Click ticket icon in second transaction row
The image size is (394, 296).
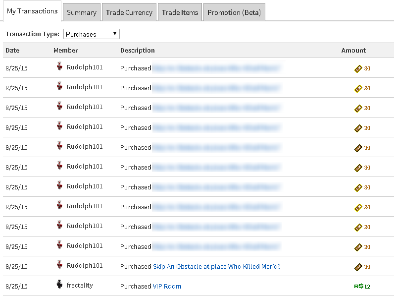pos(358,89)
